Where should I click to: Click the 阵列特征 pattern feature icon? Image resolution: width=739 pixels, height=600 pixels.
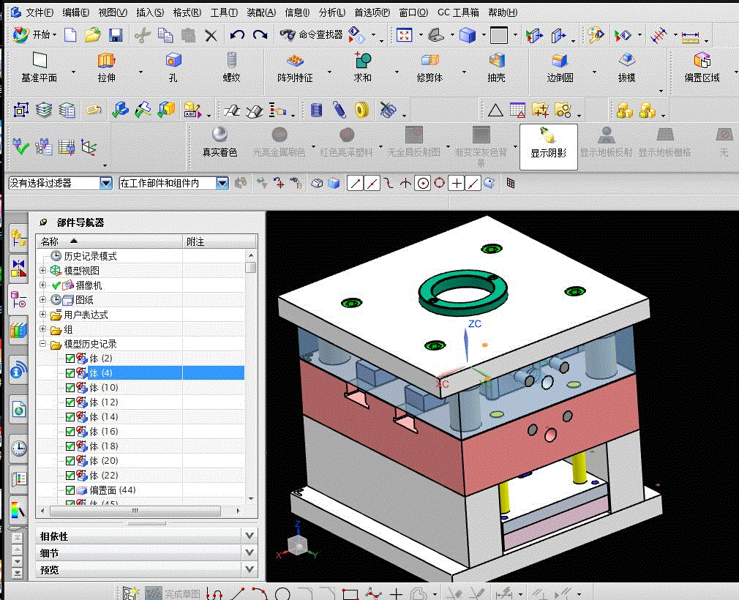(295, 61)
